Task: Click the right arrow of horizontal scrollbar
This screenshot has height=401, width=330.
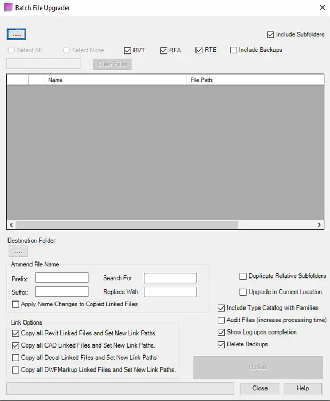Action: 319,225
